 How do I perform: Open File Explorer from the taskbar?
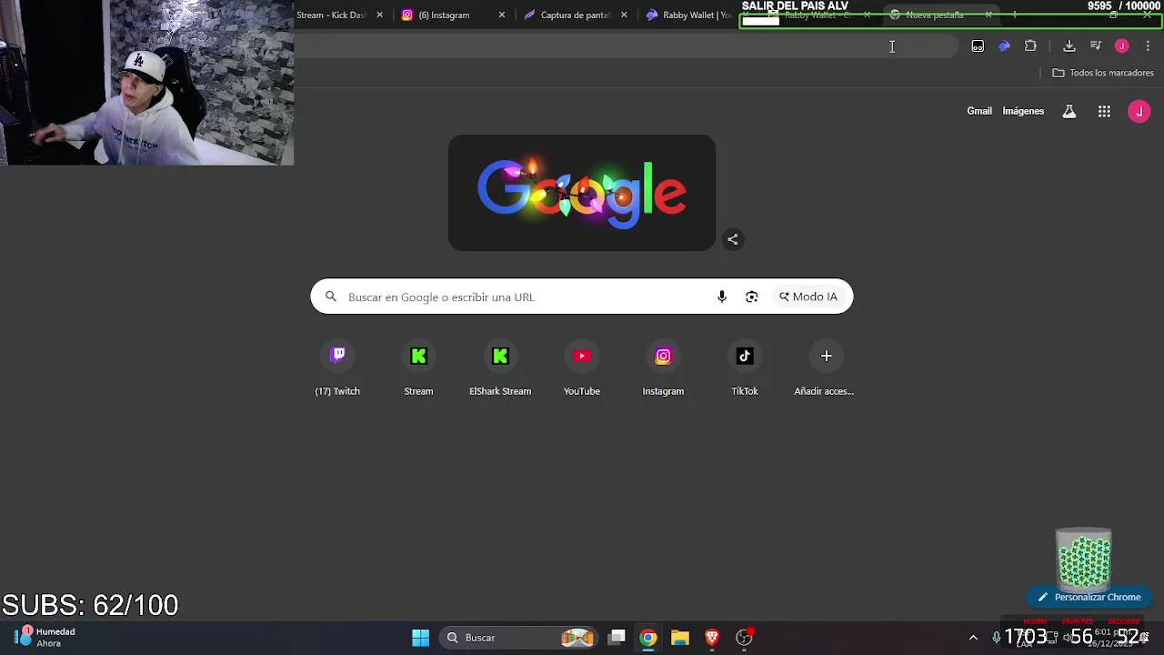tap(680, 638)
